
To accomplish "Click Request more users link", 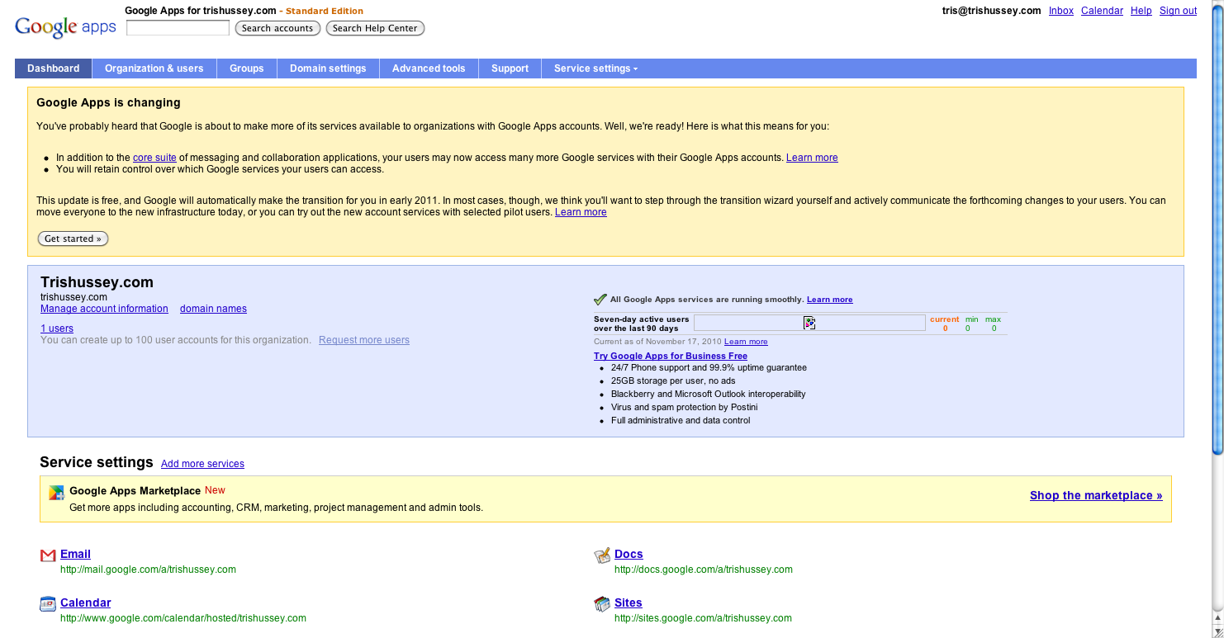I will tap(364, 340).
